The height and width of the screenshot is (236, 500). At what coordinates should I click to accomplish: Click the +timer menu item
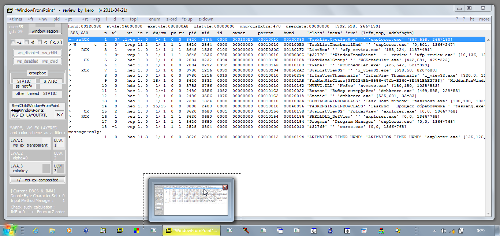click(15, 19)
